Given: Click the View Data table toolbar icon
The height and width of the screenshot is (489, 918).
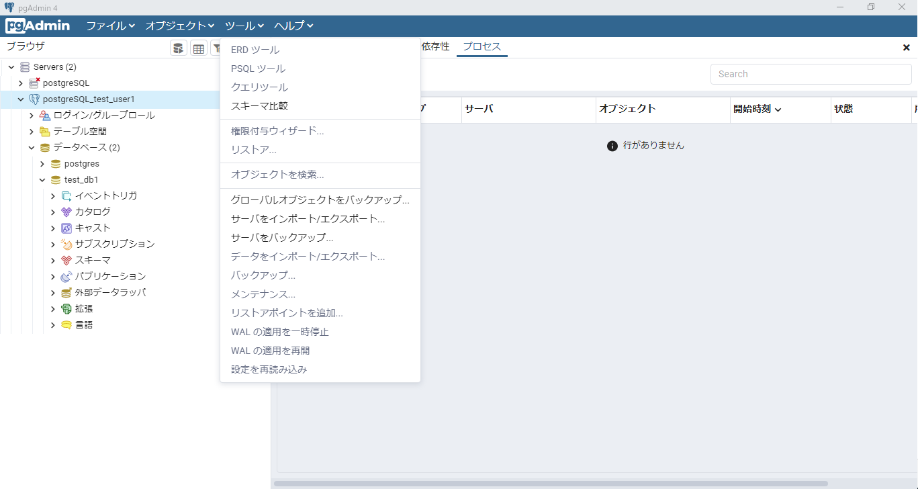Looking at the screenshot, I should (x=199, y=48).
